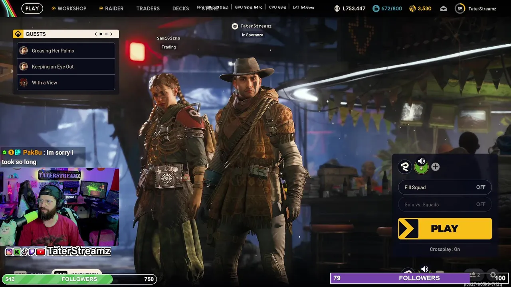Click the streamer webcam feed
Screen dimensions: 511x287
pos(59,207)
